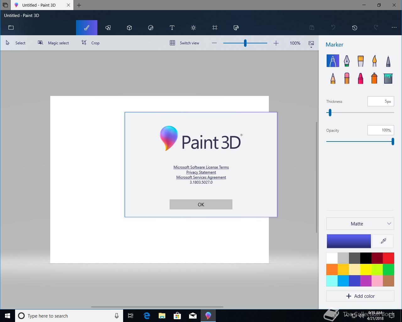
Task: Click the 100% zoom value
Action: pos(295,43)
